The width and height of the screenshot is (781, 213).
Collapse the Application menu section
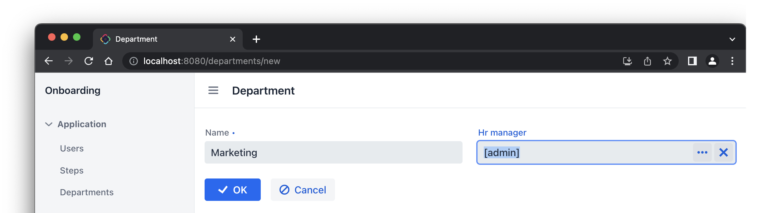[49, 124]
